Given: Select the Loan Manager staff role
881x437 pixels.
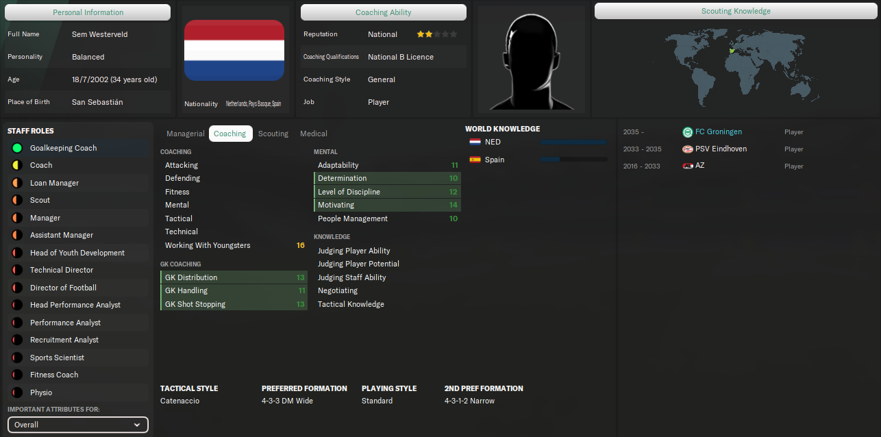Looking at the screenshot, I should point(54,183).
